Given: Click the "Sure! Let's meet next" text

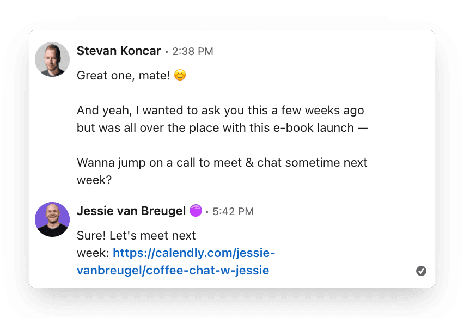Looking at the screenshot, I should [x=136, y=236].
